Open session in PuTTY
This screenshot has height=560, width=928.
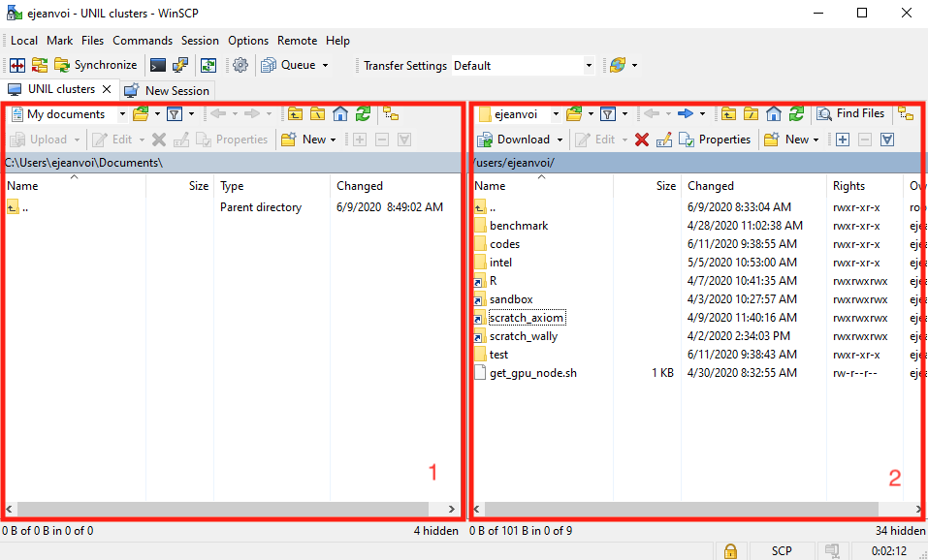click(x=180, y=66)
